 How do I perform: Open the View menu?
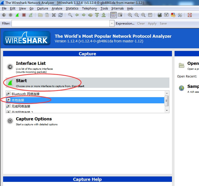[x=22, y=9]
